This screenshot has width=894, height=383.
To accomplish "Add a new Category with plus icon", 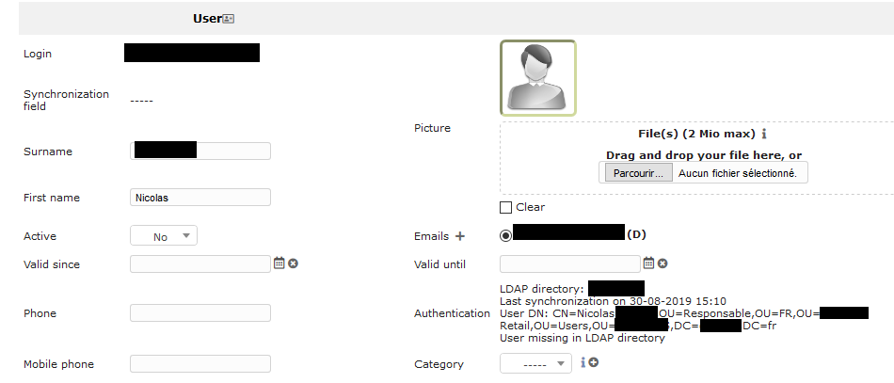I will [594, 362].
